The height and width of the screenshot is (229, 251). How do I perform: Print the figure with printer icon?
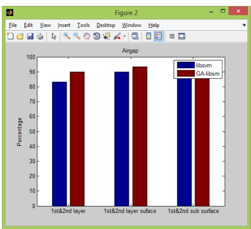(x=40, y=36)
